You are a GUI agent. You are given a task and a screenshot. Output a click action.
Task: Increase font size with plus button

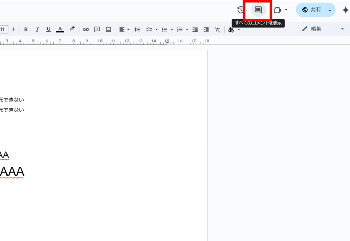(x=13, y=29)
